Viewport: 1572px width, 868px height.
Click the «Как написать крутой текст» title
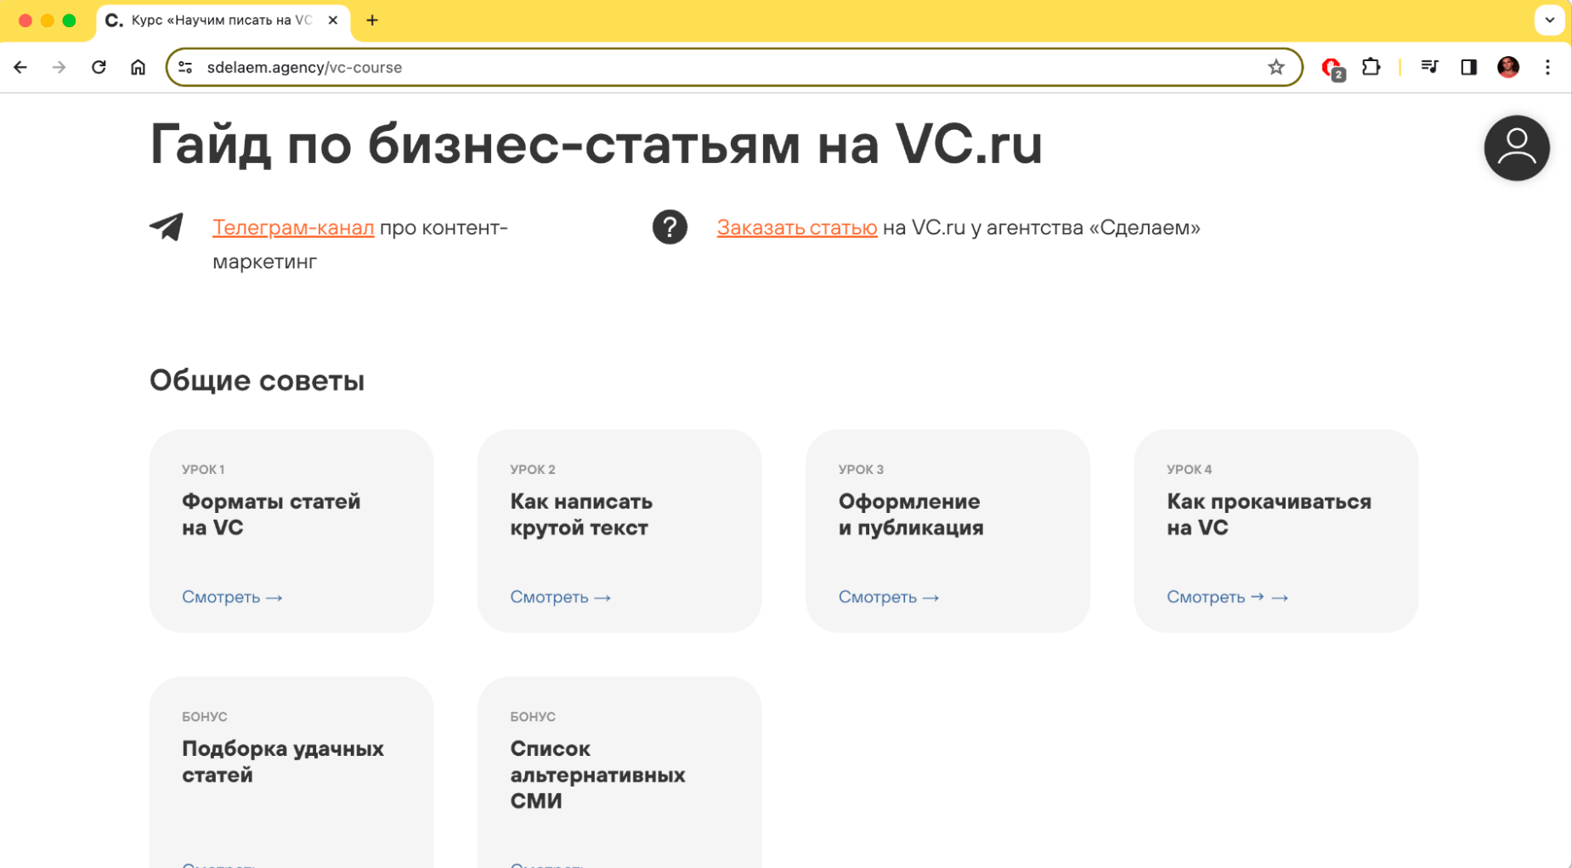click(581, 515)
